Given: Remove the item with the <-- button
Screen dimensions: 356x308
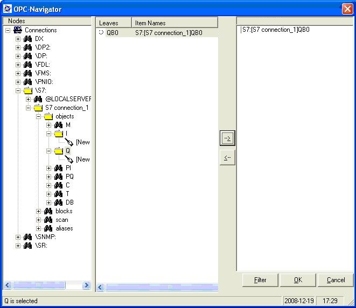Looking at the screenshot, I should click(x=227, y=157).
